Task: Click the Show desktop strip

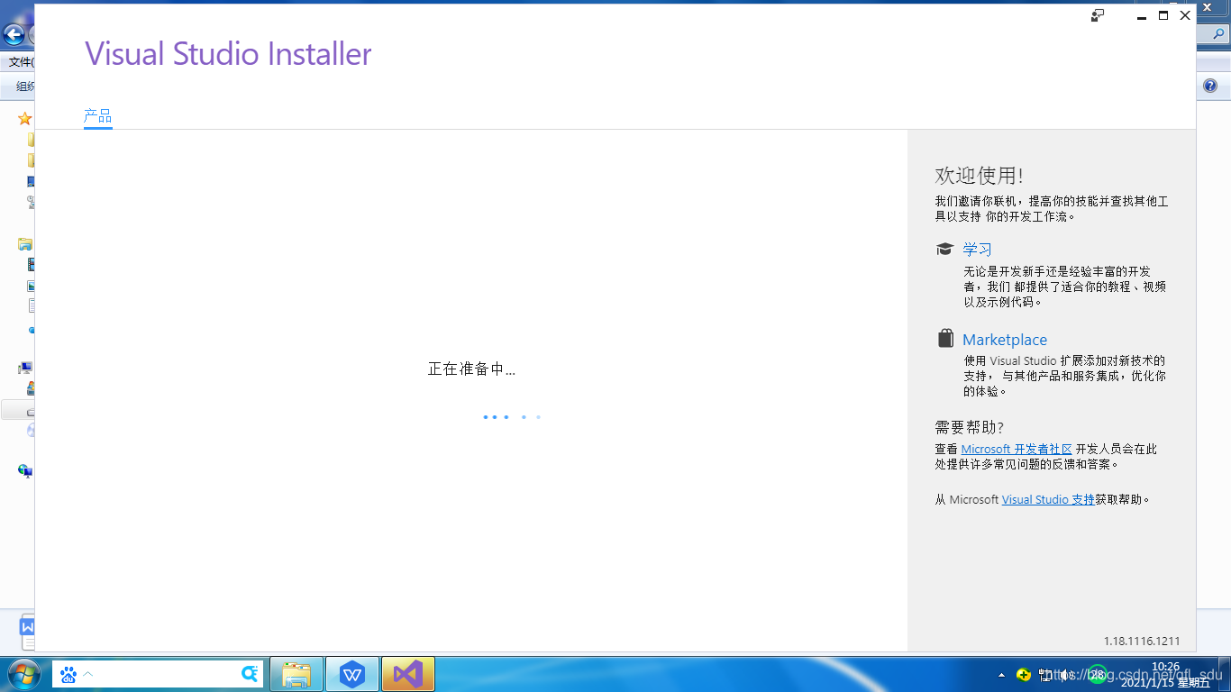Action: click(x=1225, y=674)
